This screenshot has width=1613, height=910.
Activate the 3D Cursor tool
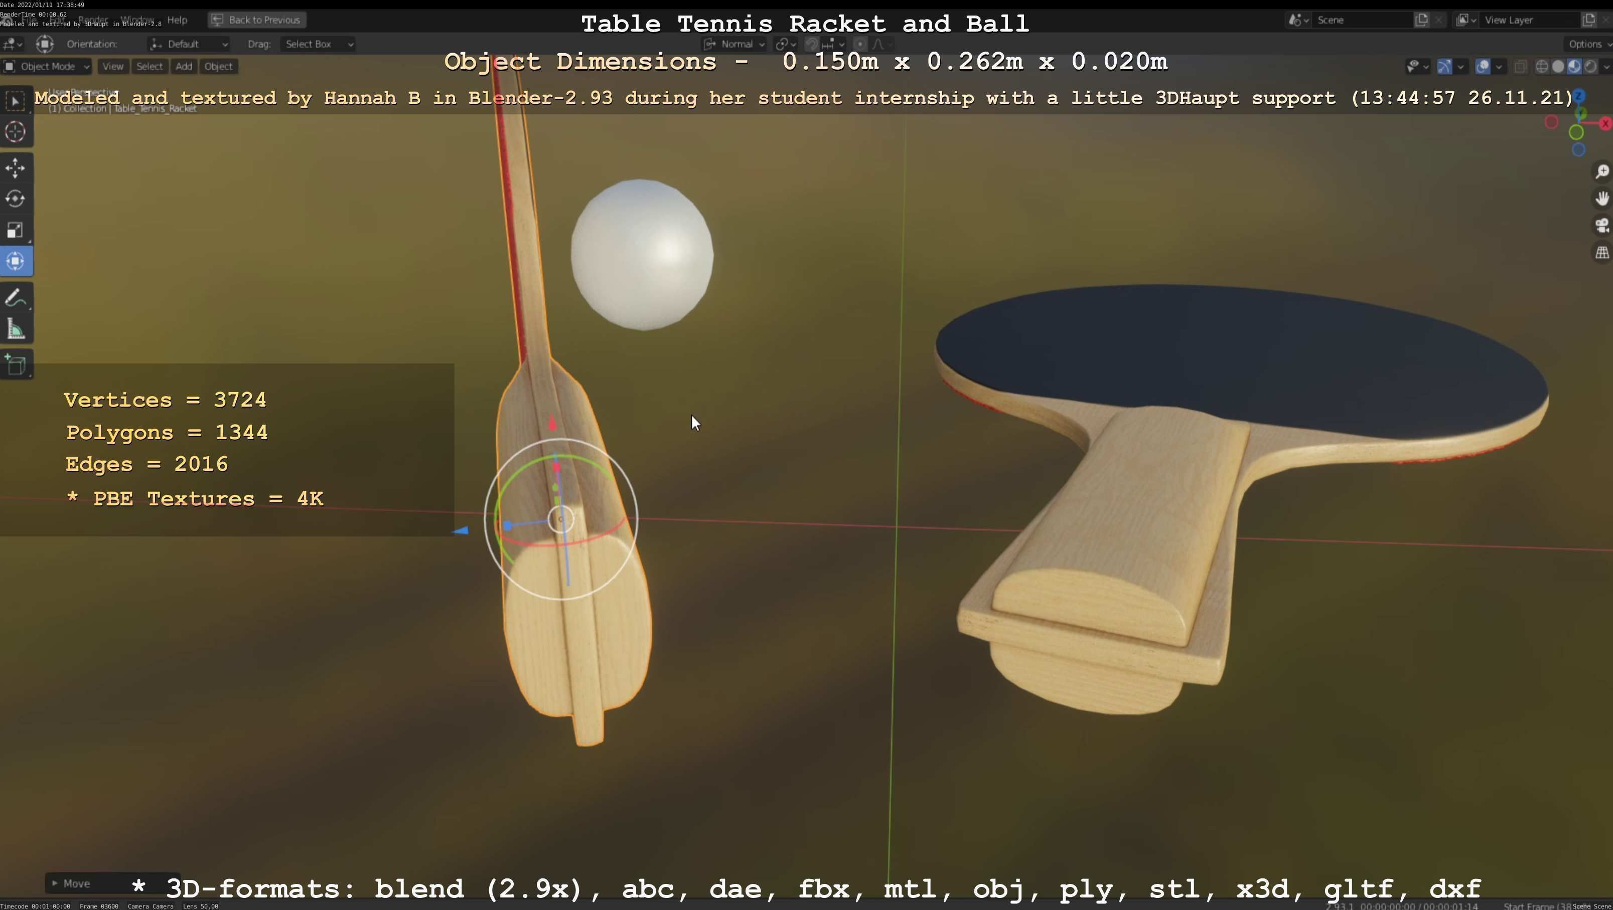pos(16,132)
